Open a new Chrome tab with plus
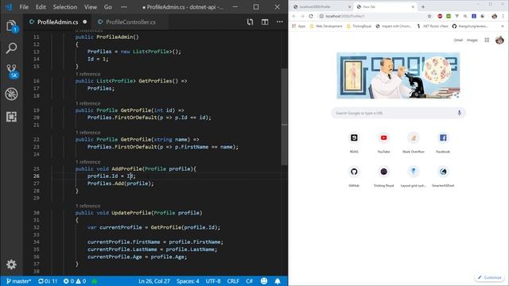509x286 pixels. pos(423,6)
